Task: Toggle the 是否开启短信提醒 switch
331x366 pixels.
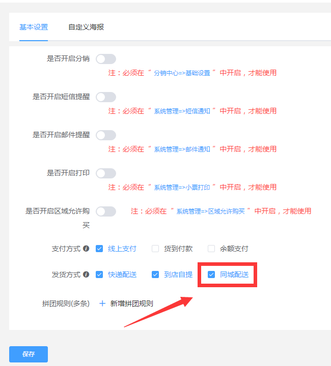Action: click(x=106, y=97)
